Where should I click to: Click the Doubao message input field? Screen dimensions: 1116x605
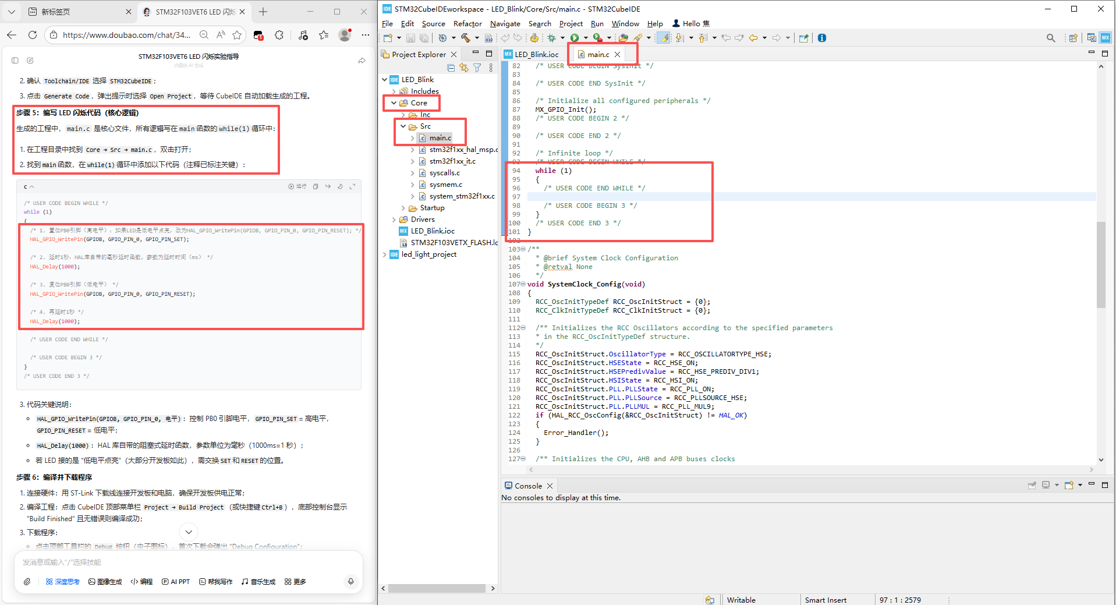(x=189, y=562)
